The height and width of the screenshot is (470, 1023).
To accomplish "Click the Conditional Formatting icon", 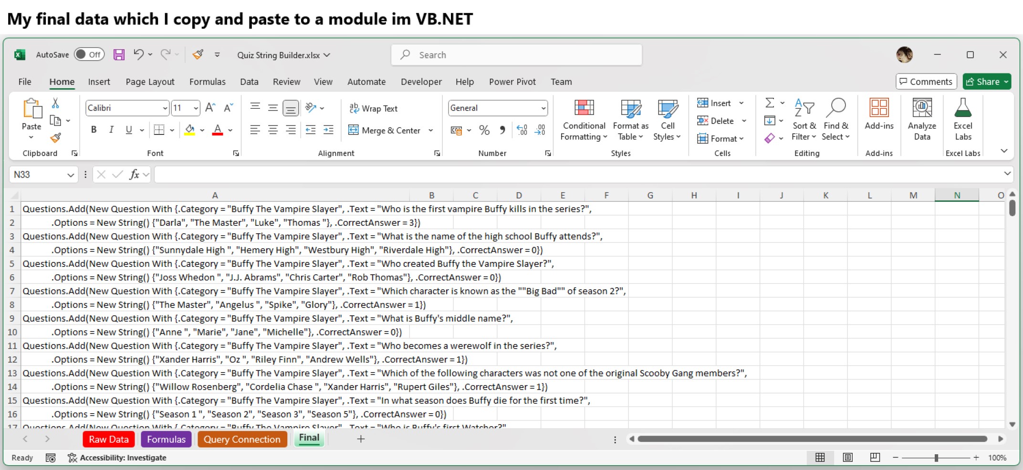I will coord(584,109).
